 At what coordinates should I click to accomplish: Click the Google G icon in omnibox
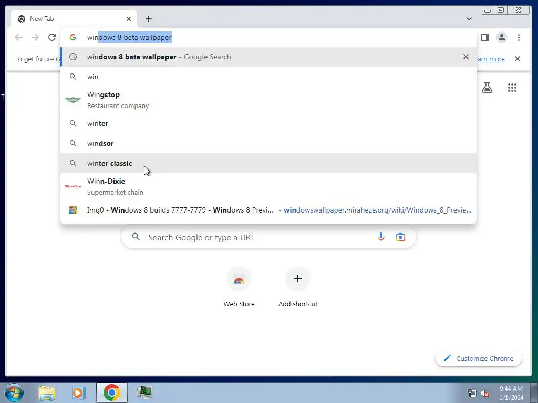click(73, 37)
